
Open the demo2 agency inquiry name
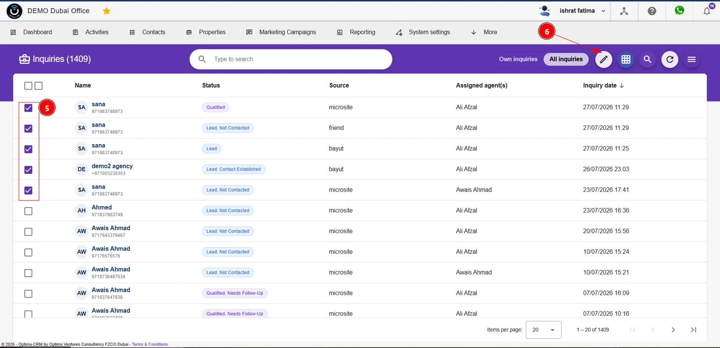pos(112,166)
